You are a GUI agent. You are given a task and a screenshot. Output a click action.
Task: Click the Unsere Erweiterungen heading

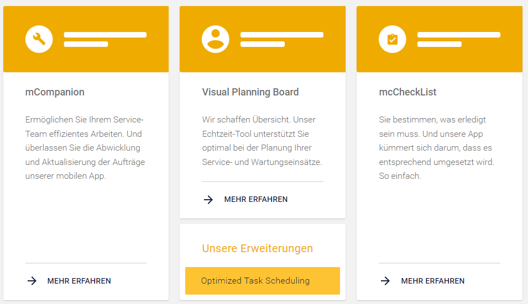(257, 248)
